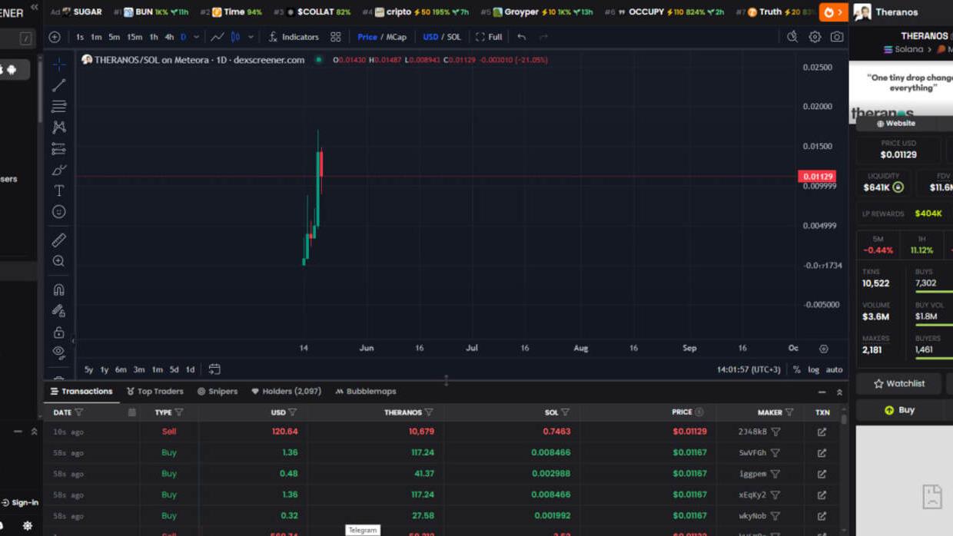Select the 1s timeframe
Viewport: 953px width, 536px height.
click(x=80, y=37)
